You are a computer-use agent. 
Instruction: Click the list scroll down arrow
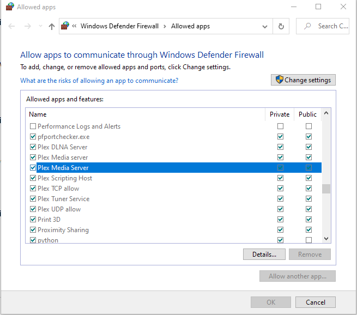pyautogui.click(x=326, y=239)
